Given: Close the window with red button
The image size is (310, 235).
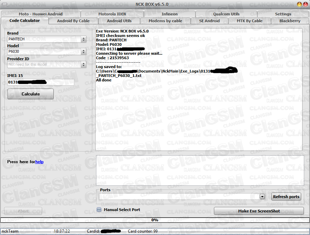Looking at the screenshot, I should 306,4.
